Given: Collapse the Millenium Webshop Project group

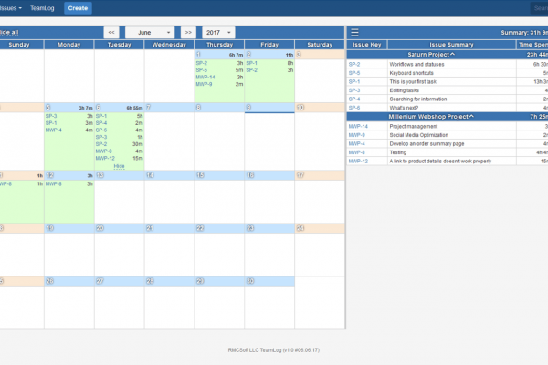Looking at the screenshot, I should [431, 117].
